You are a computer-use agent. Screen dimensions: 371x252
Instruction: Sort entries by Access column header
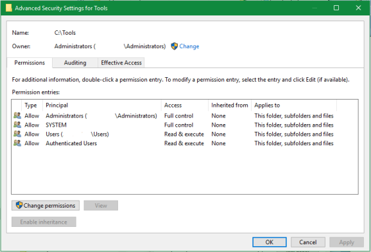click(x=185, y=105)
